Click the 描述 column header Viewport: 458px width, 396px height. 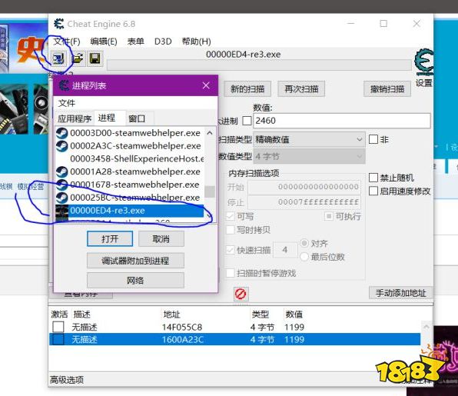point(81,314)
